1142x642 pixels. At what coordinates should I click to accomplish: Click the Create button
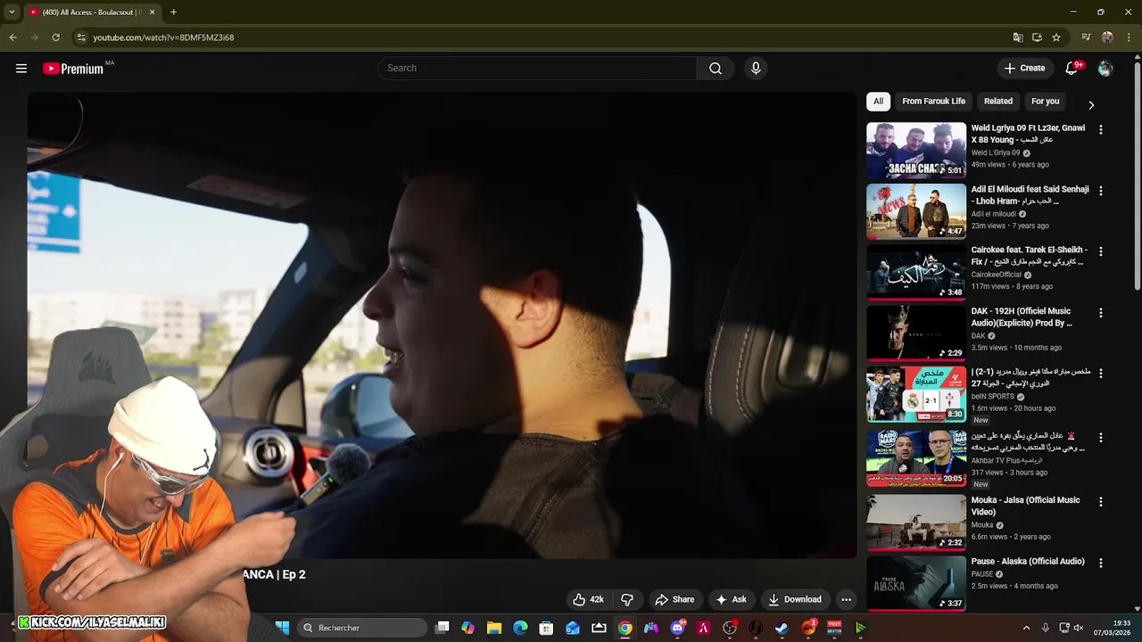1024,69
